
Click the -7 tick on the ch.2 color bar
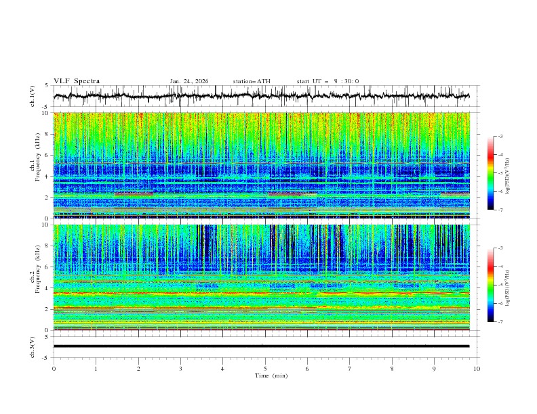[500, 321]
